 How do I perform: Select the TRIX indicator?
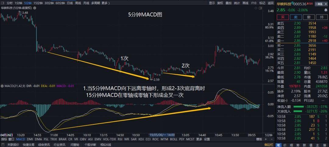54,139
